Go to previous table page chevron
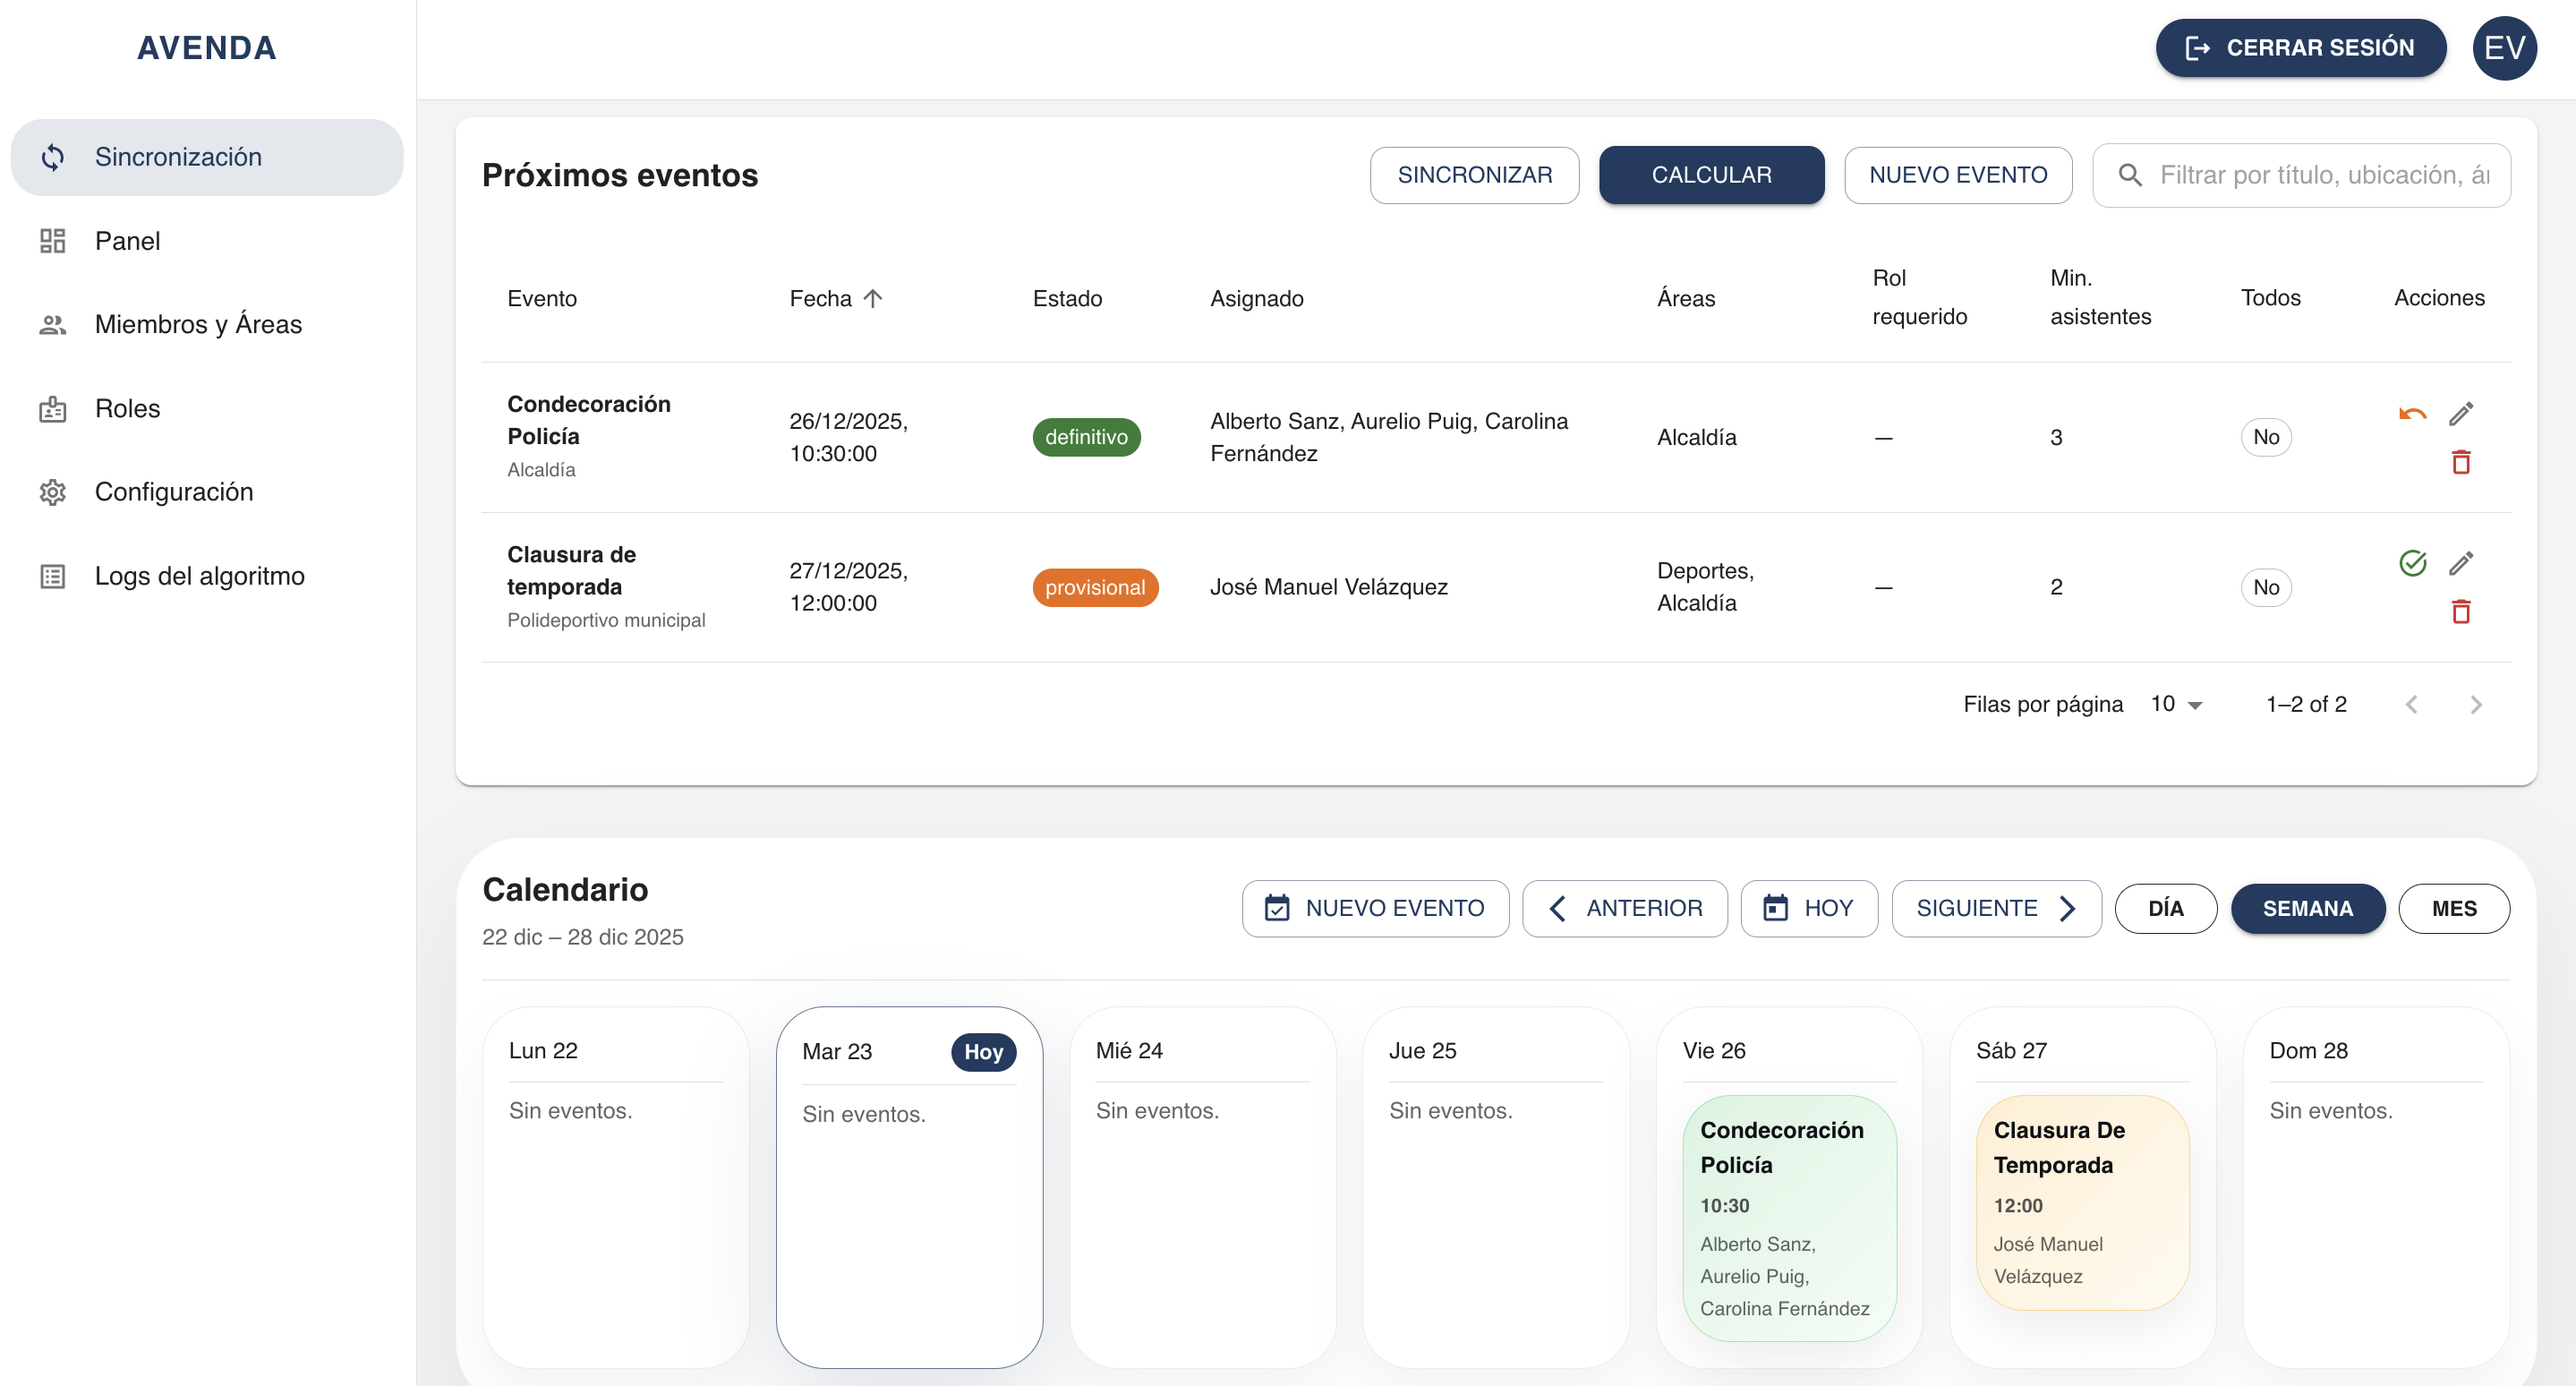The image size is (2576, 1386). click(x=2411, y=704)
